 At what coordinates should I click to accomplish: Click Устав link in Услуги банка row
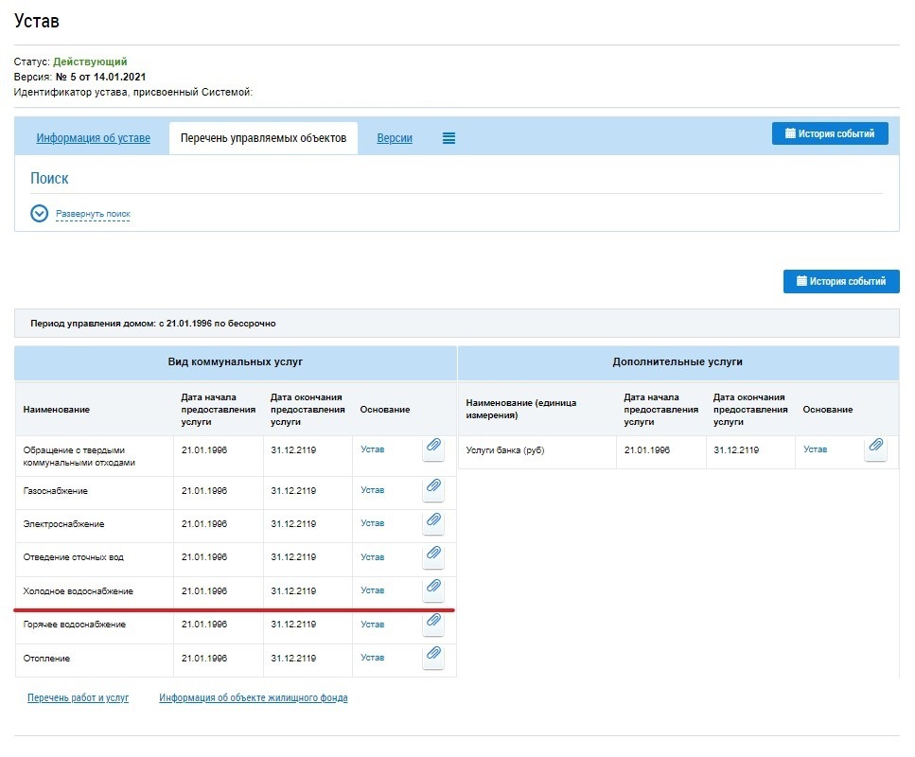[x=815, y=449]
